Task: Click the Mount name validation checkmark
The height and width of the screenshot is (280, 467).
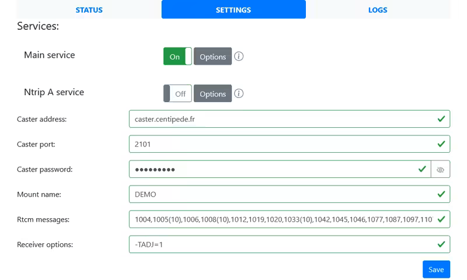Action: 441,194
